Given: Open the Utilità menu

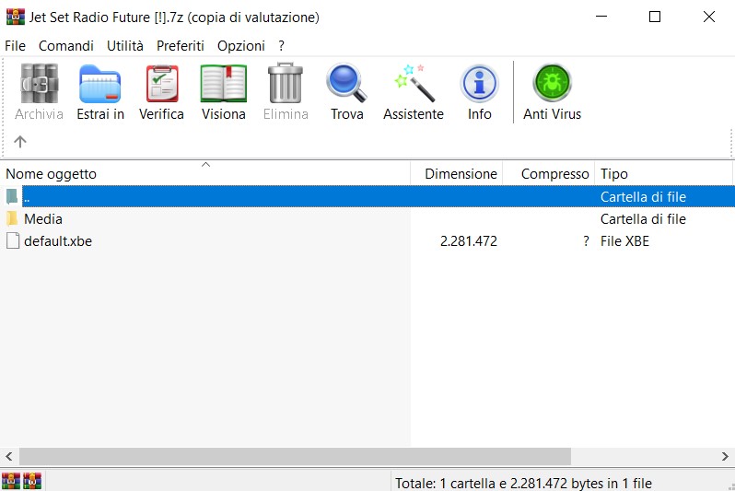Looking at the screenshot, I should (x=125, y=46).
